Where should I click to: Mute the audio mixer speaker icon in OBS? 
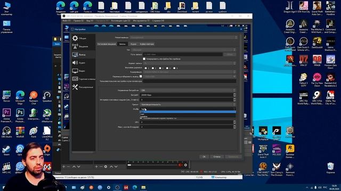(180, 165)
